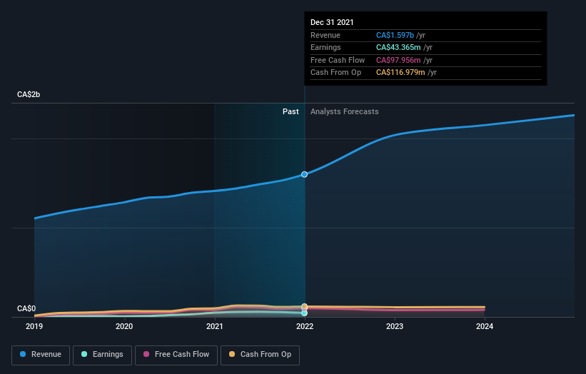Click the CA$1.597b revenue value
Image resolution: width=586 pixels, height=374 pixels.
pos(395,35)
